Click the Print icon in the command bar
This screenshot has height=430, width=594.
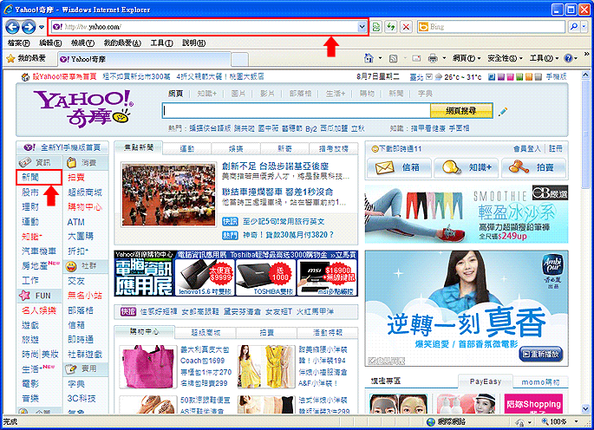pyautogui.click(x=433, y=58)
